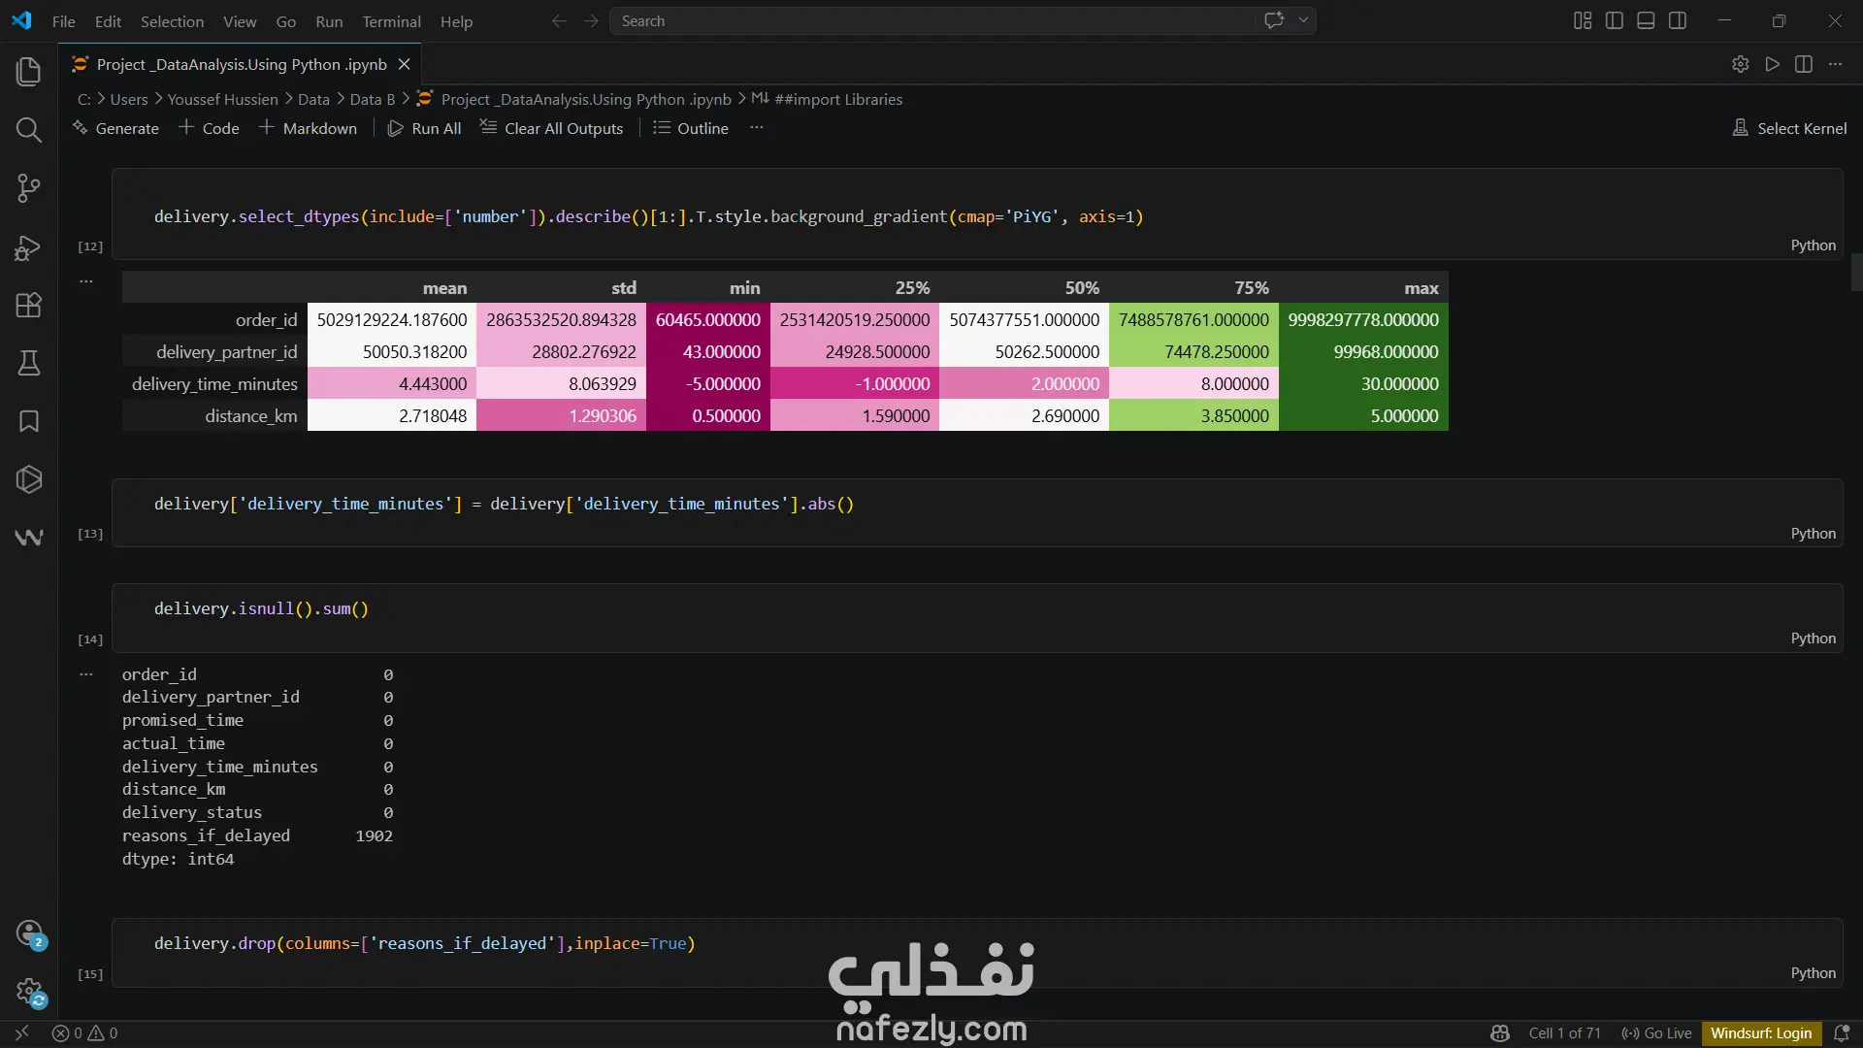This screenshot has height=1048, width=1863.
Task: Open the Go menu
Action: click(285, 21)
